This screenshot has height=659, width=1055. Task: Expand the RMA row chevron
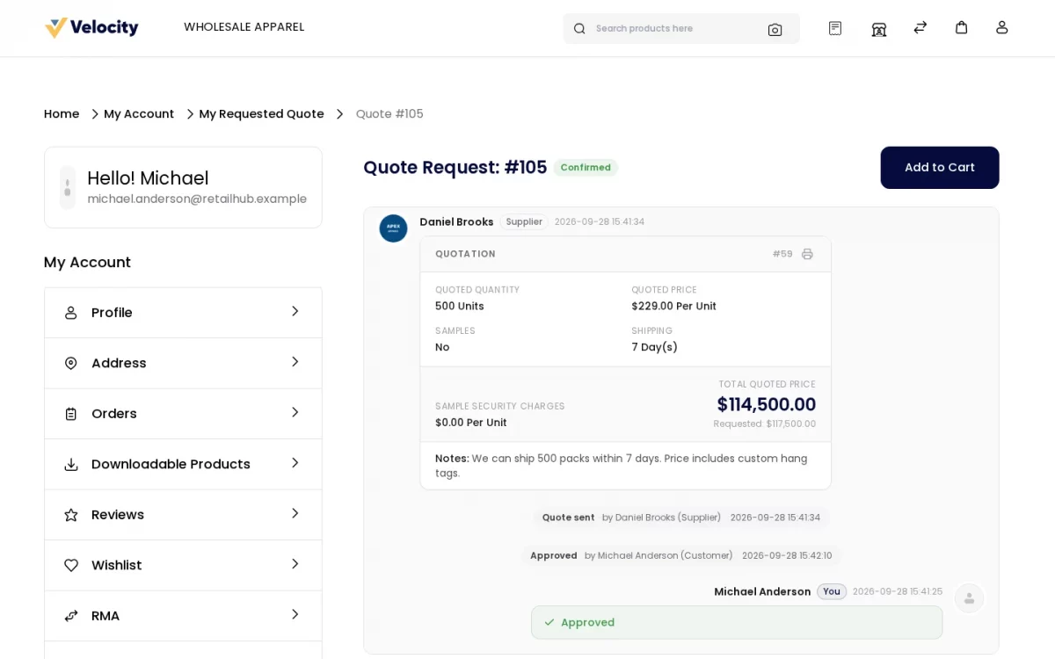pyautogui.click(x=295, y=614)
